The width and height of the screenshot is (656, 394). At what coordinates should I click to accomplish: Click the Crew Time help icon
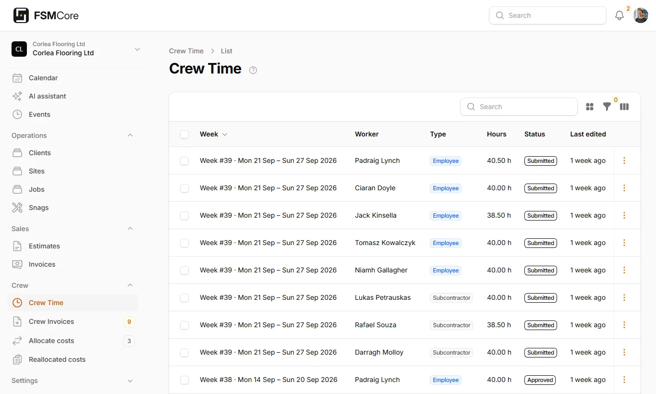[x=253, y=70]
